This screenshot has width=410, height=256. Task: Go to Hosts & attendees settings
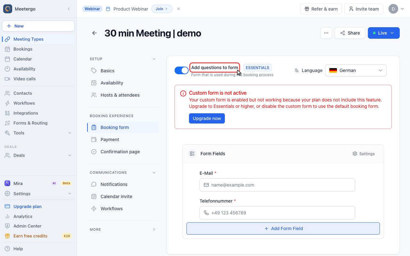(x=123, y=95)
